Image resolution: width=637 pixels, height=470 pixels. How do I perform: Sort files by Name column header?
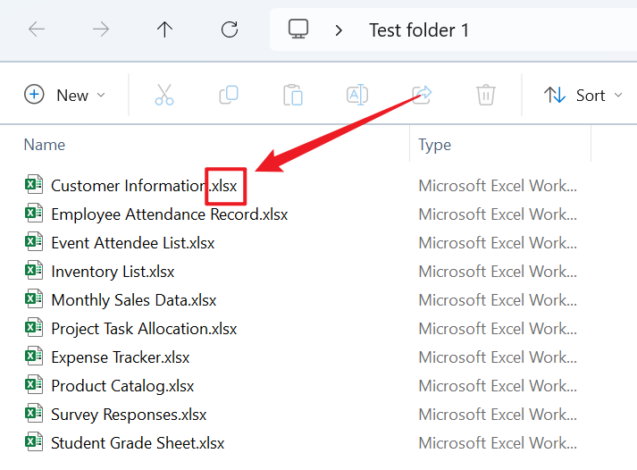coord(45,145)
